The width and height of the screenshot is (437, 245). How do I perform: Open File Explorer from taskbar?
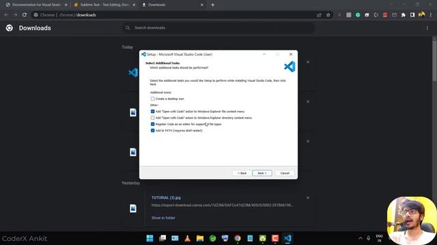tap(200, 238)
